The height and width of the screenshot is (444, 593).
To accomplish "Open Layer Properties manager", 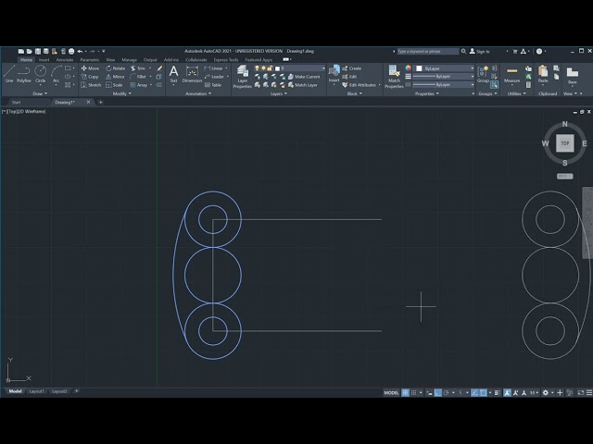I will point(243,77).
